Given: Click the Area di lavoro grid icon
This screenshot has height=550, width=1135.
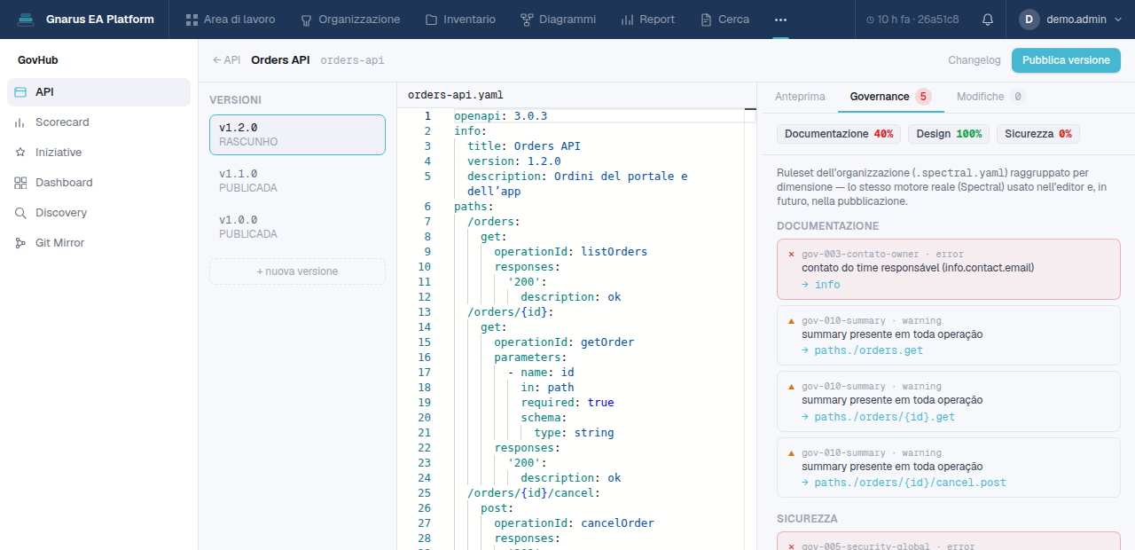Looking at the screenshot, I should click(192, 20).
